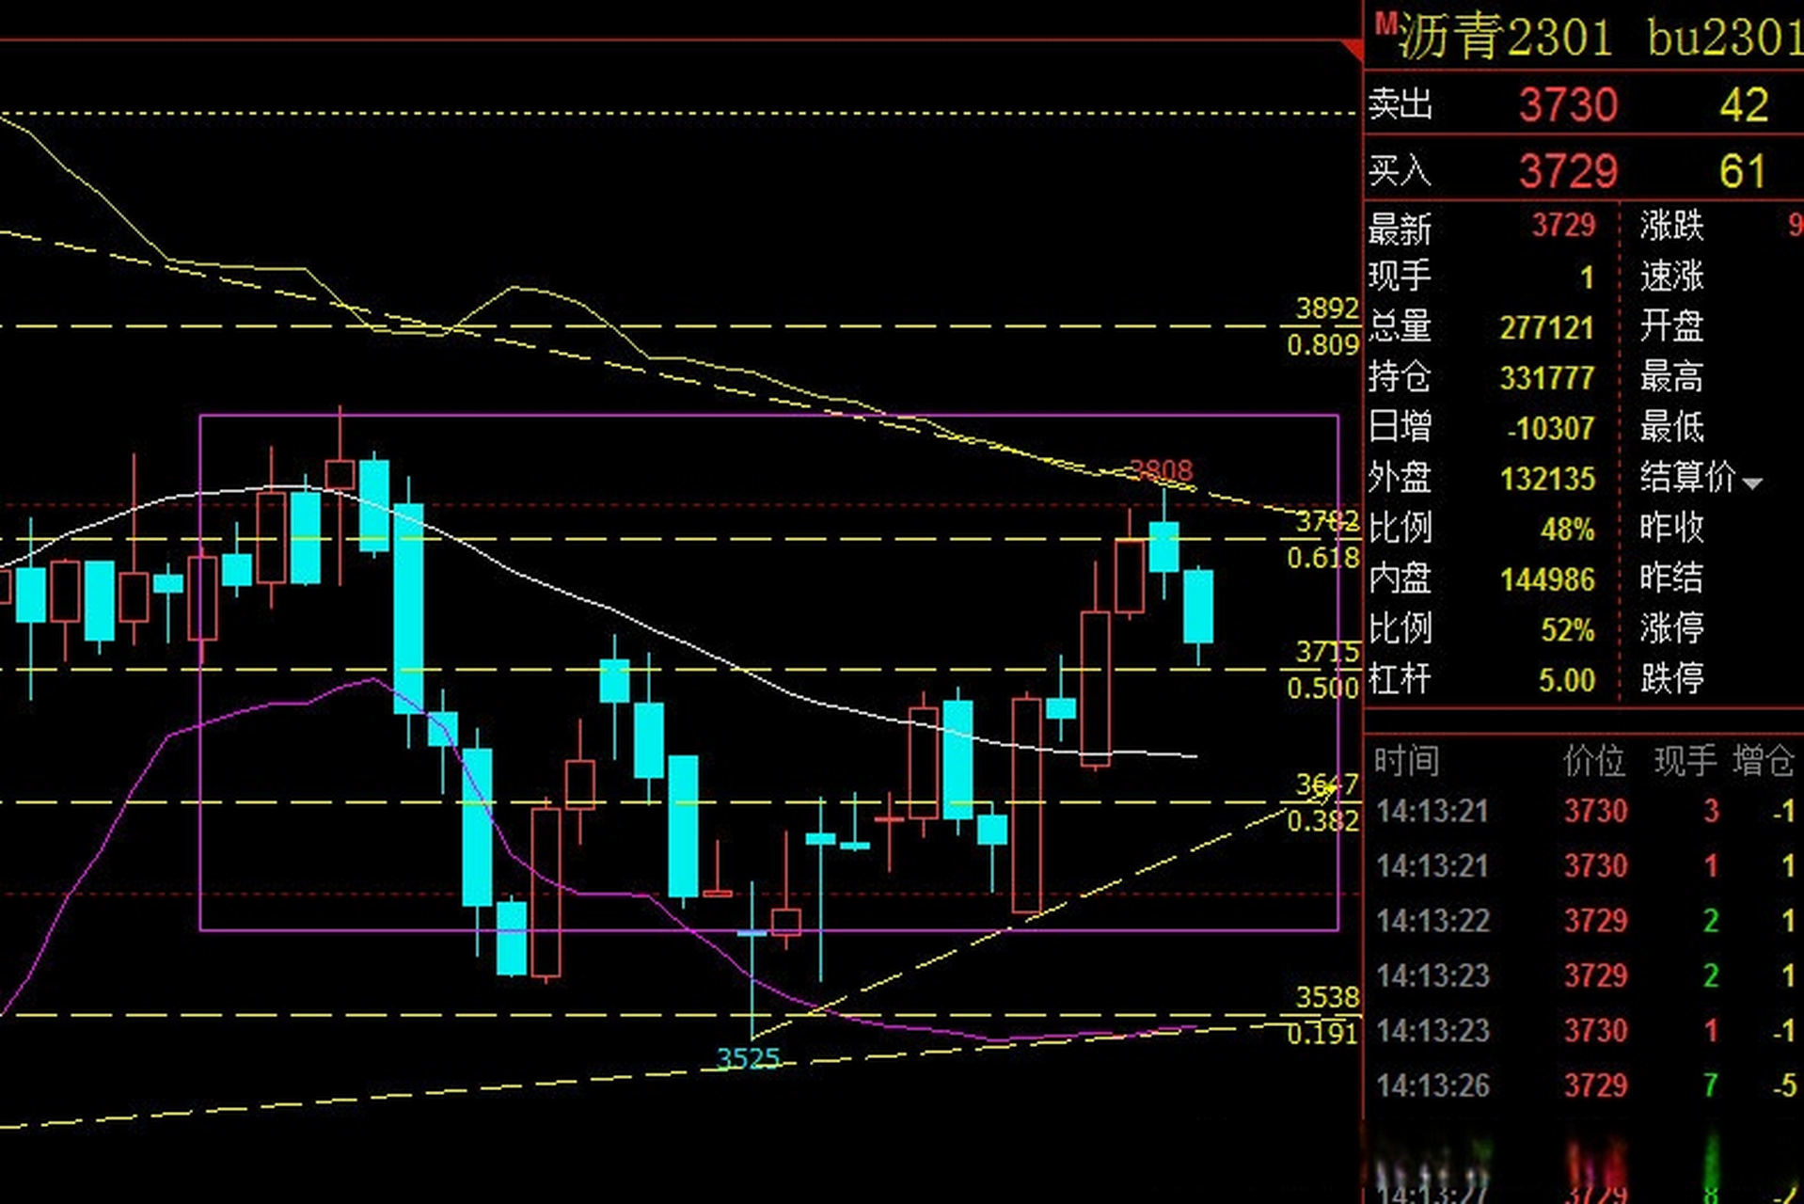1804x1204 pixels.
Task: Click the 价位 column header in tick list
Action: (x=1593, y=760)
